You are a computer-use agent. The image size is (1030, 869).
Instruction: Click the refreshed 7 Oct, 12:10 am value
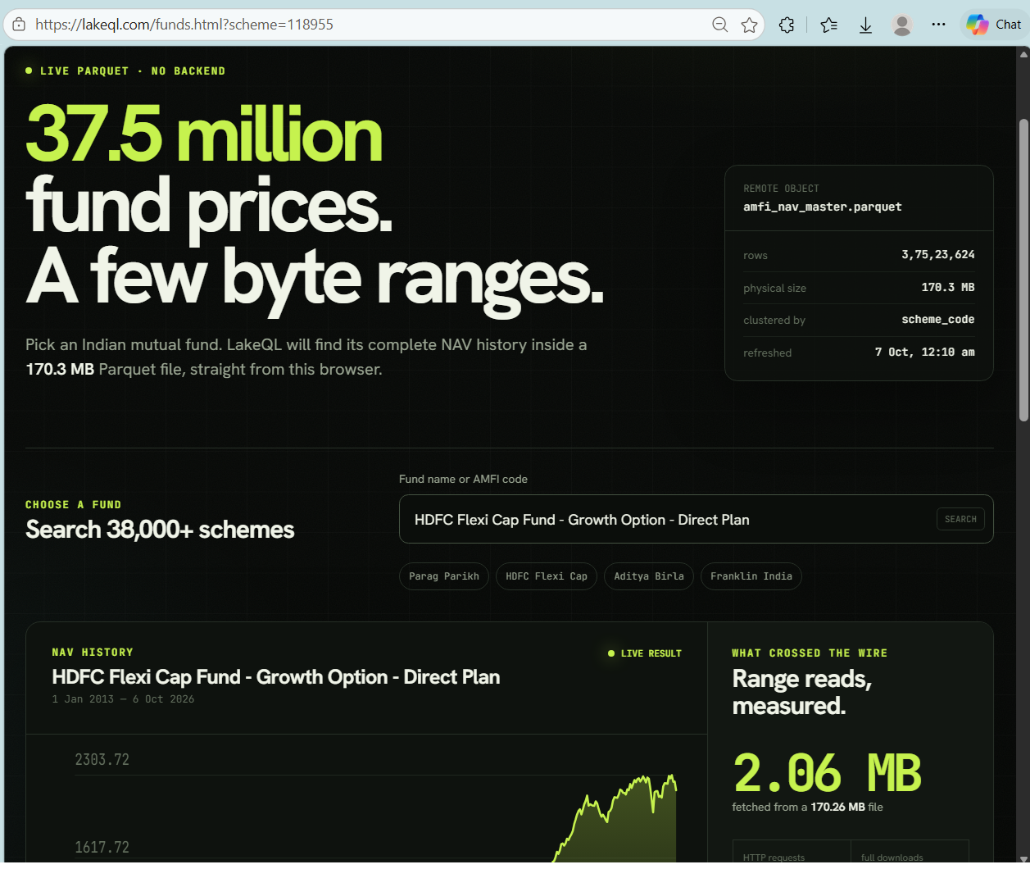925,352
